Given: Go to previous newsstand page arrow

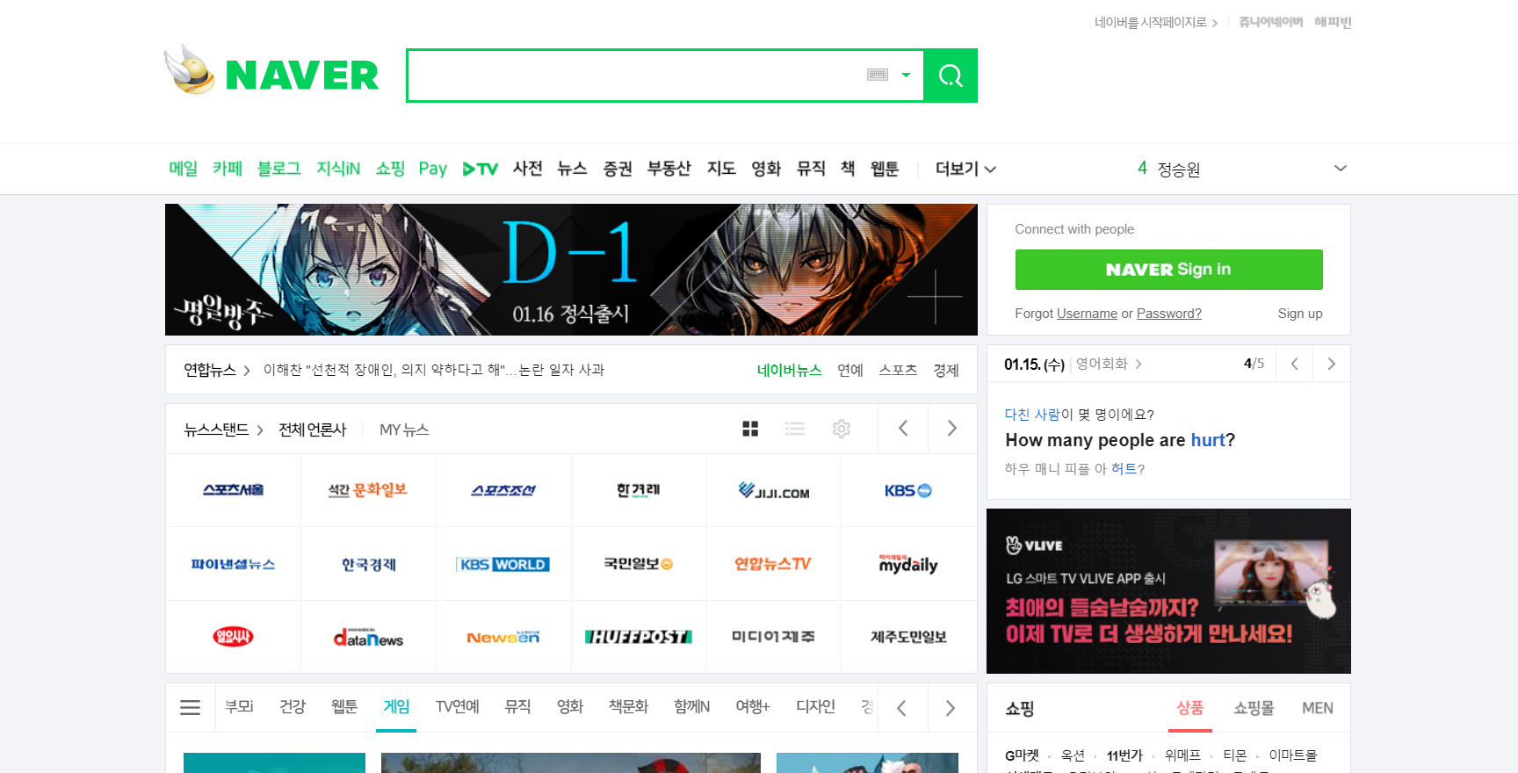Looking at the screenshot, I should tap(903, 429).
